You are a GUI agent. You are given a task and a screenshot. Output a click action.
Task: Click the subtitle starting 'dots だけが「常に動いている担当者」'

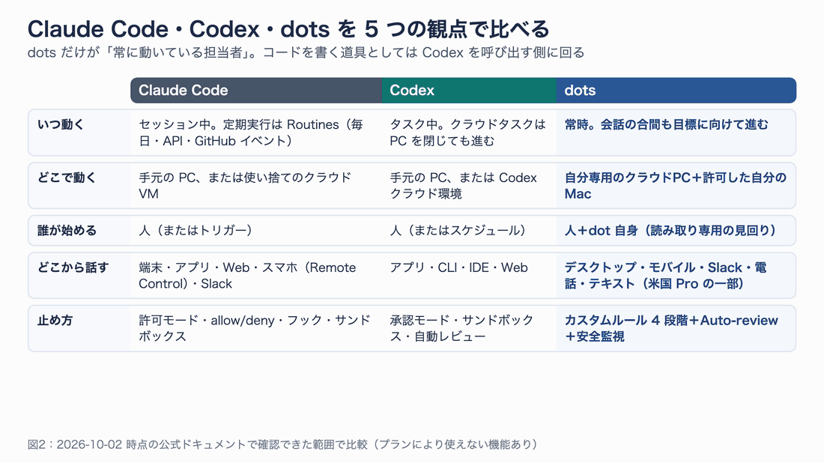(306, 52)
